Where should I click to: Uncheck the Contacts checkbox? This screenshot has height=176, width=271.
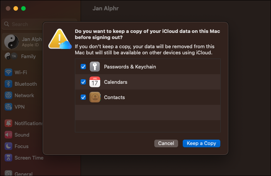click(83, 98)
